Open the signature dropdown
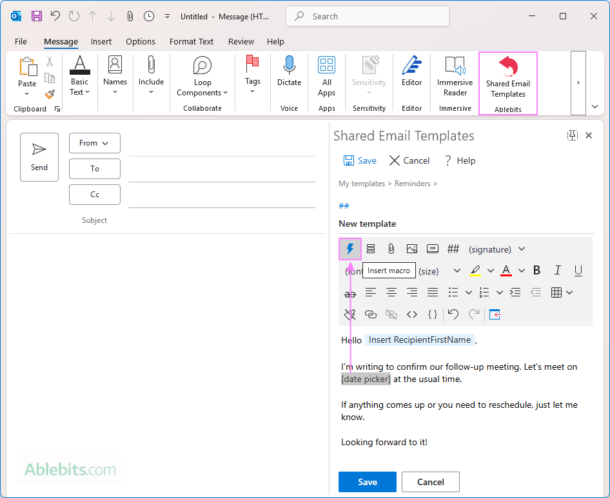The width and height of the screenshot is (610, 498). 522,249
